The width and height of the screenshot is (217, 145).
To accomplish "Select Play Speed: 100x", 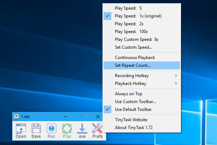I will (x=142, y=32).
